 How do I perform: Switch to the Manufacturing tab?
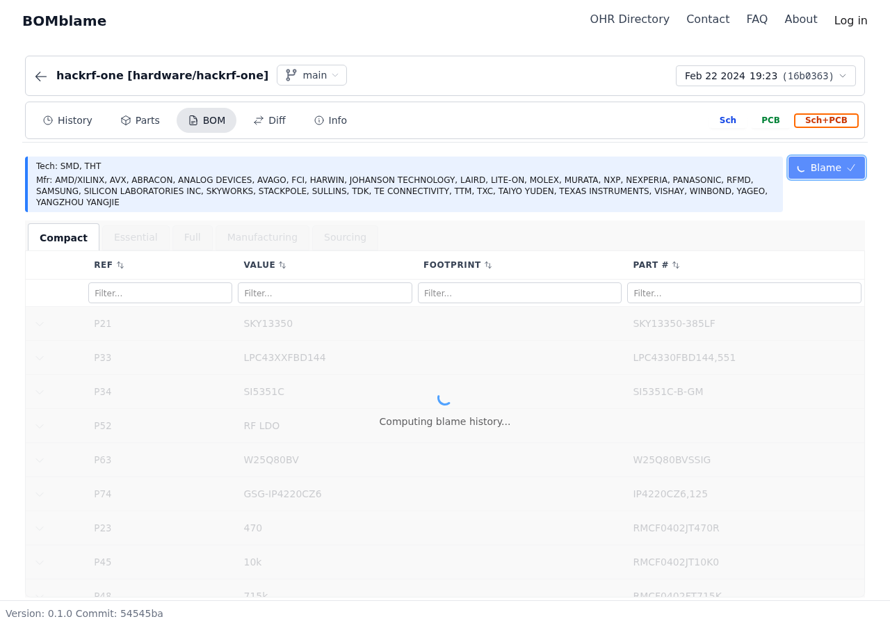[x=262, y=237]
